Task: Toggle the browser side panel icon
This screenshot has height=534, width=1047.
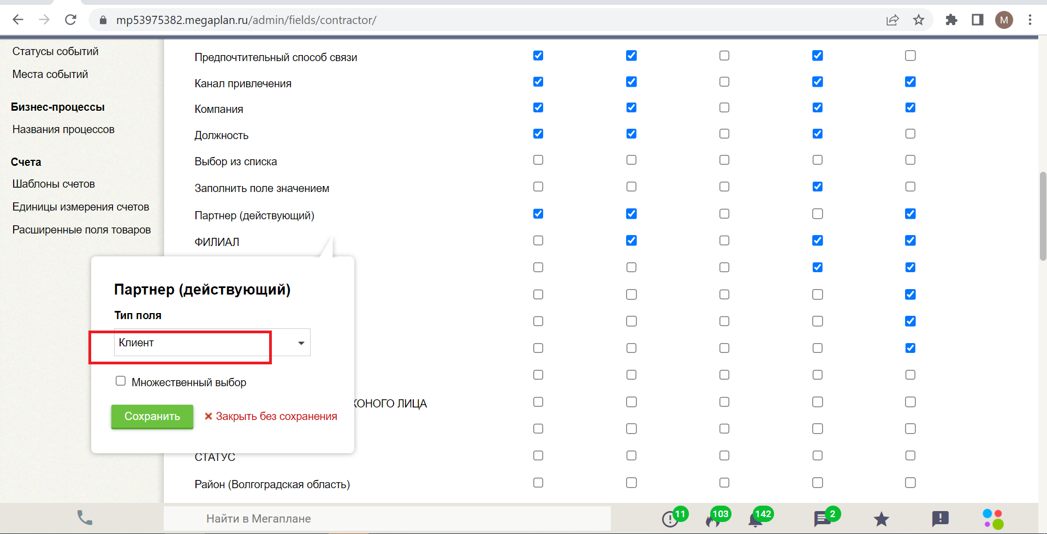Action: click(978, 20)
